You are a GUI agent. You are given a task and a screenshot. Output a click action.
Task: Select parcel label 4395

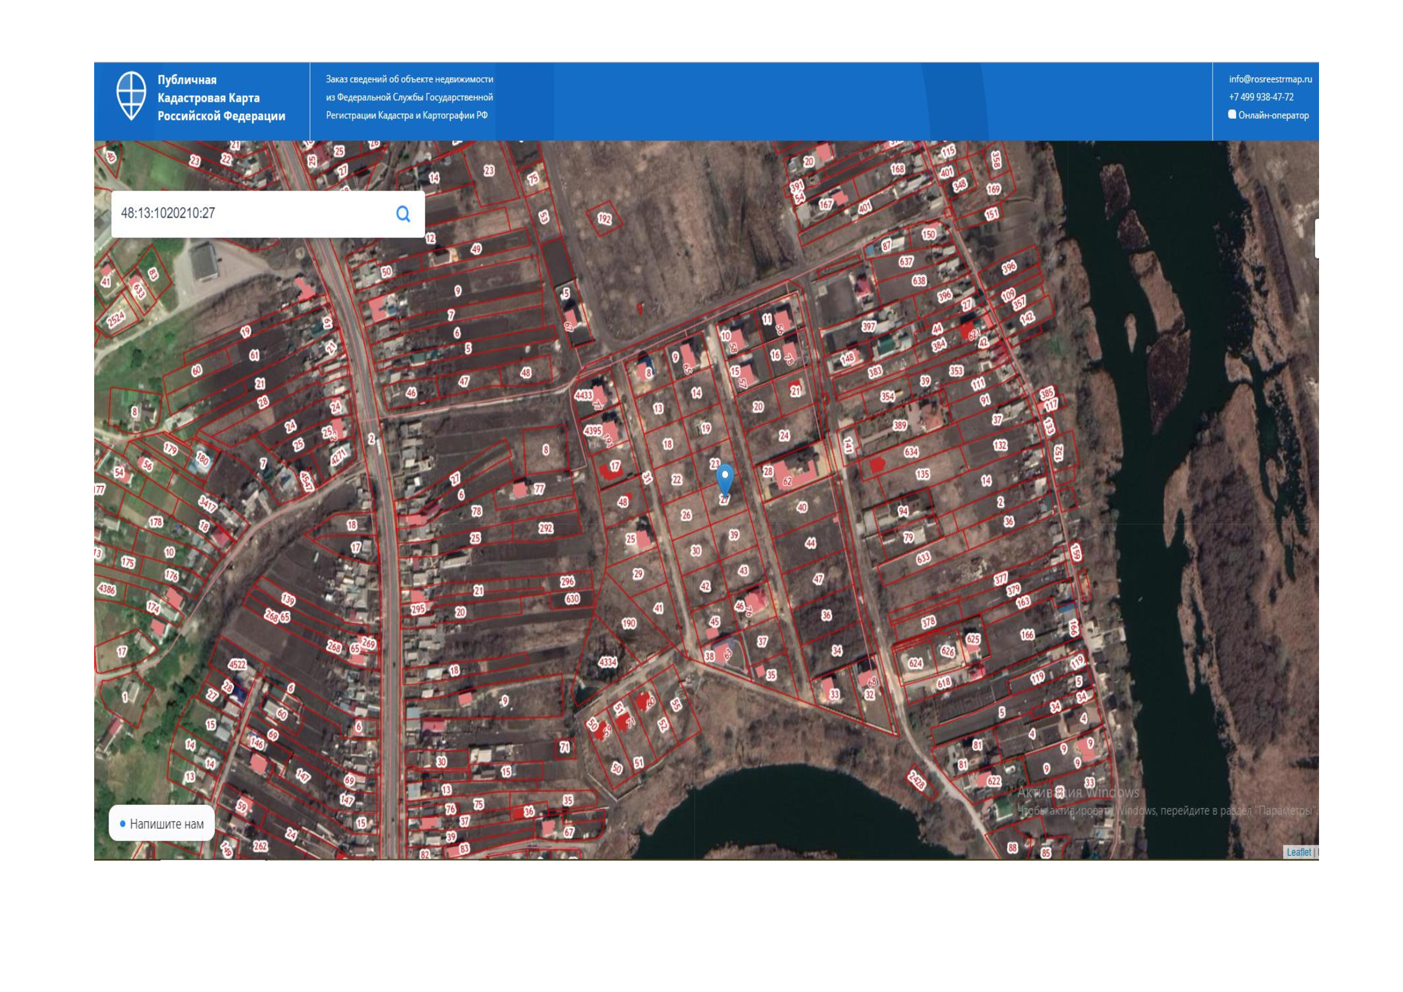(593, 430)
